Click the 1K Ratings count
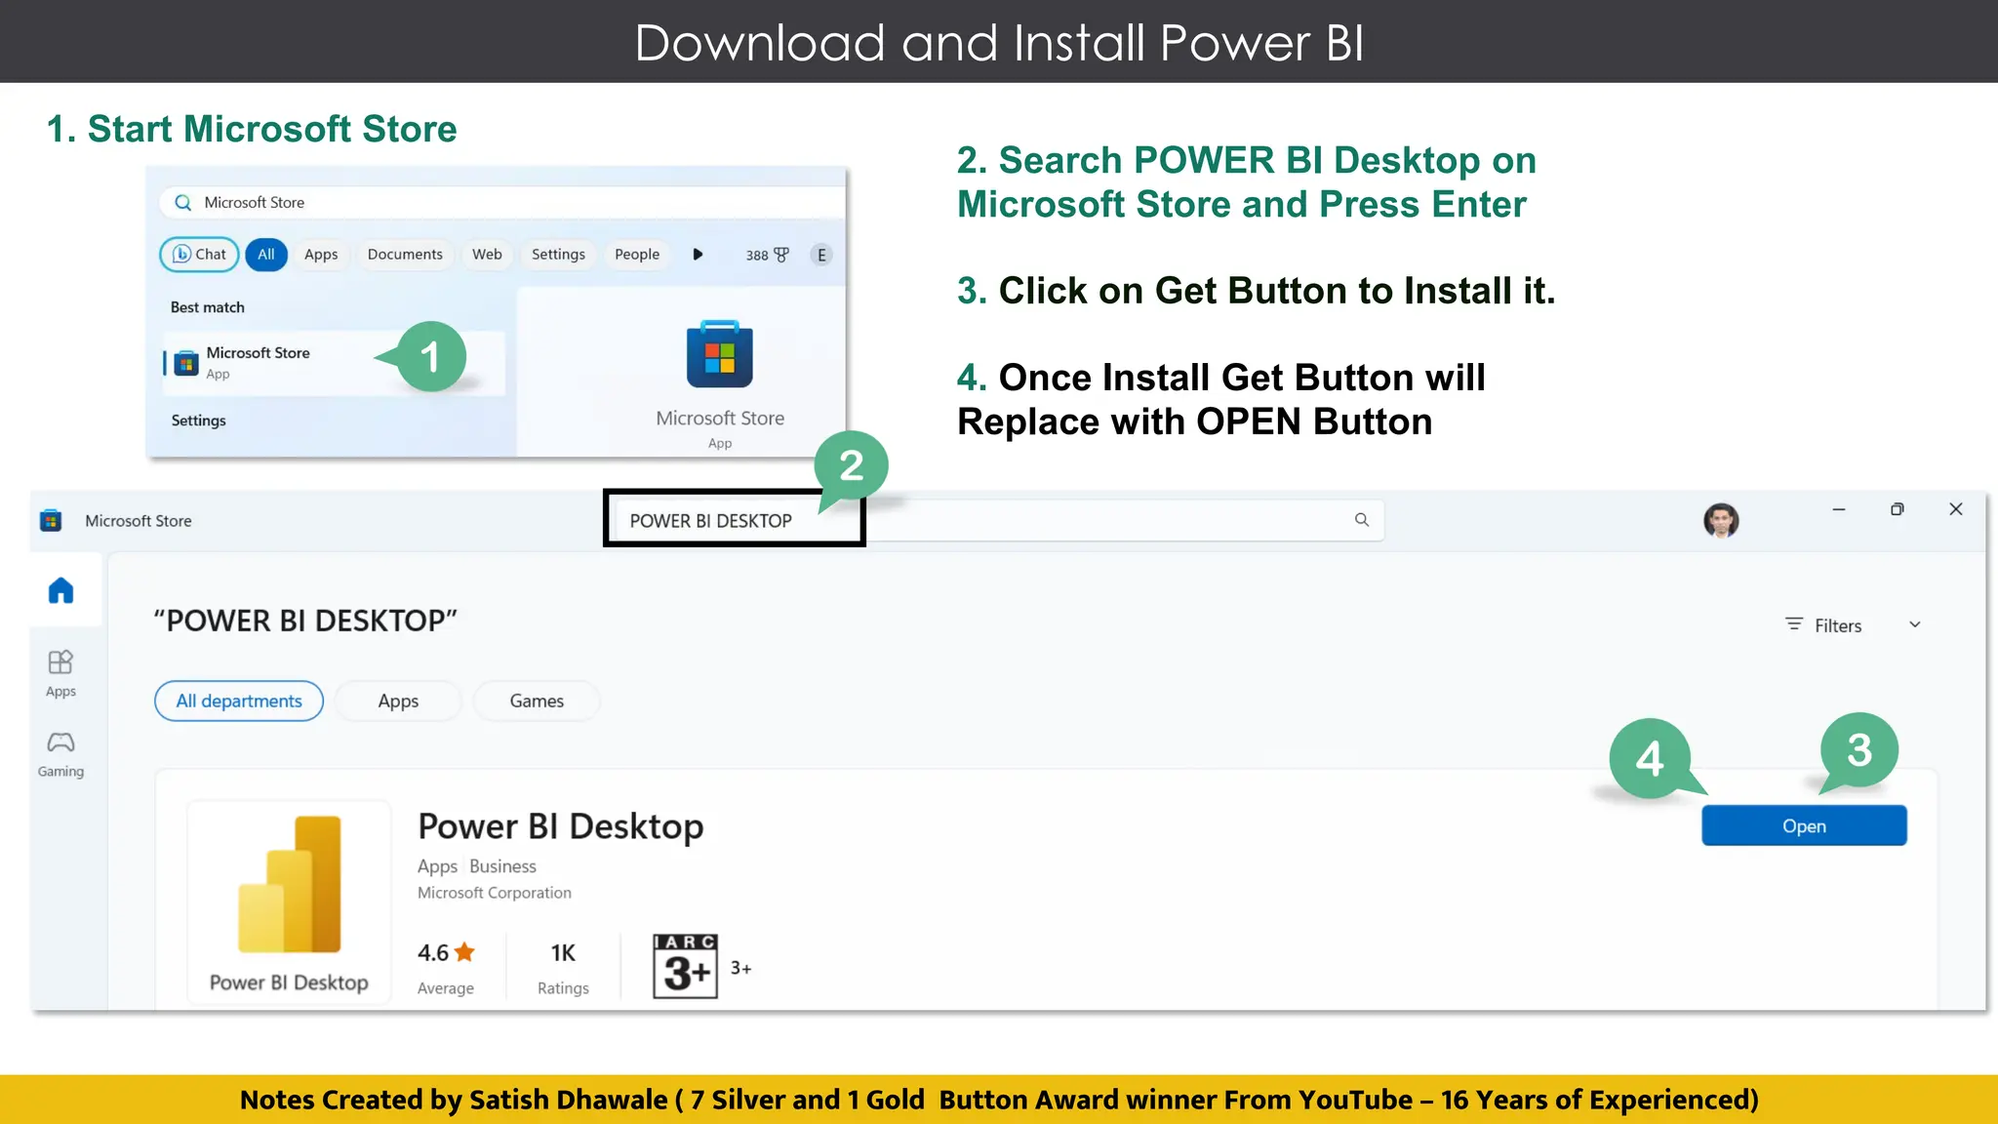The image size is (1998, 1124). click(563, 967)
